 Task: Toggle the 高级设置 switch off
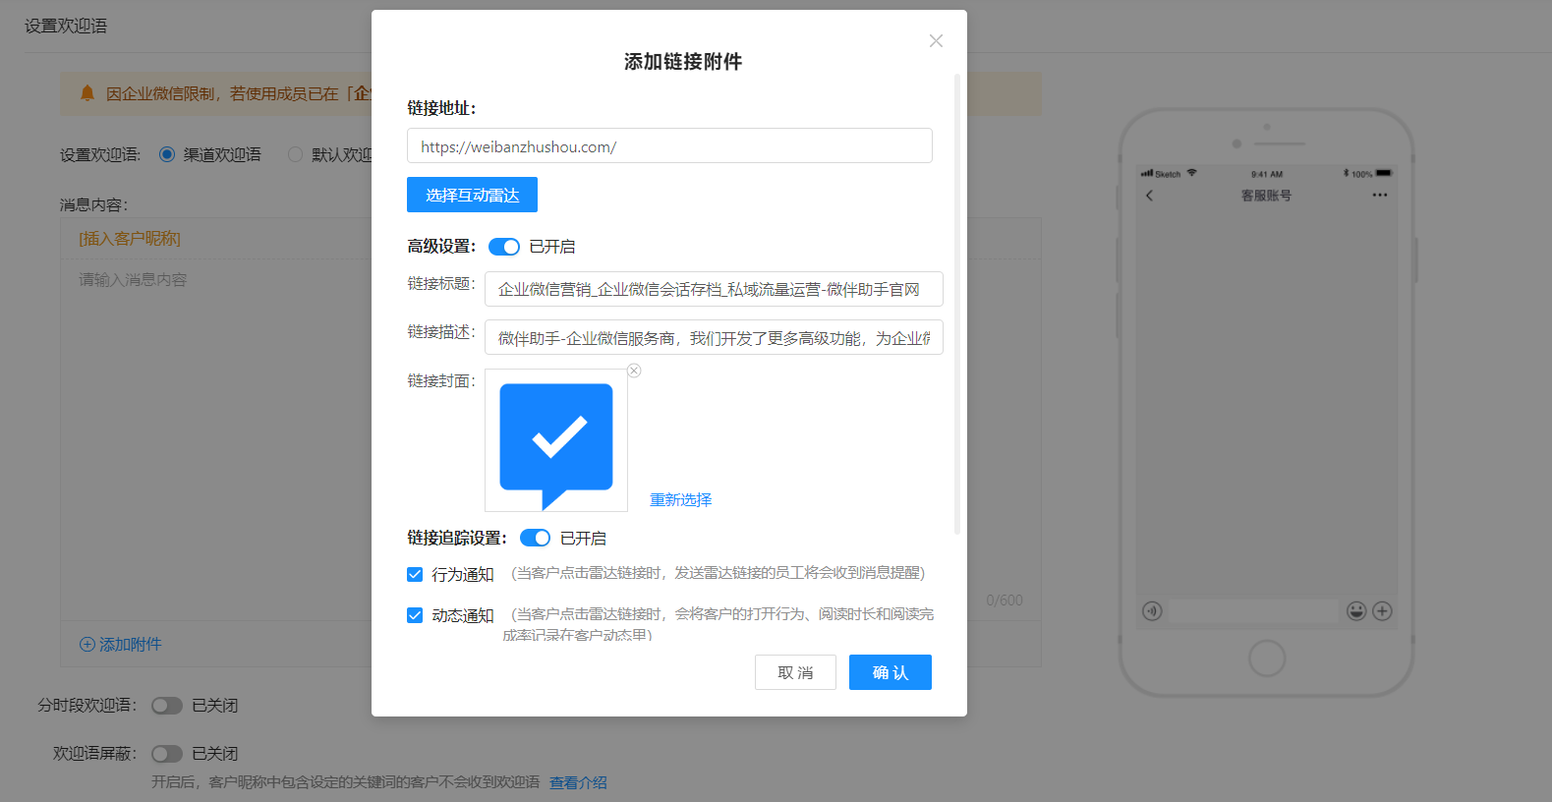[x=504, y=247]
